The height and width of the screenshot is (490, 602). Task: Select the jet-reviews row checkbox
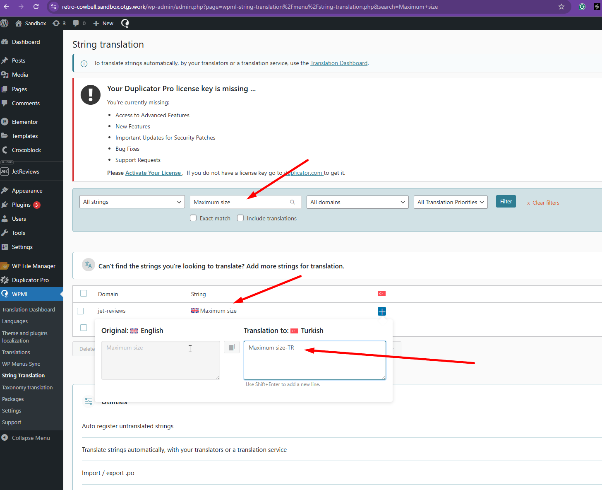click(x=80, y=311)
